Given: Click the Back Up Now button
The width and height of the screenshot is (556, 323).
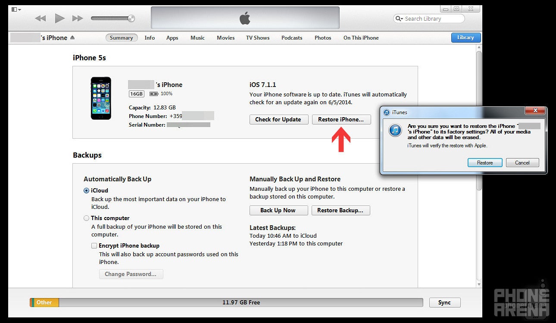Looking at the screenshot, I should (278, 210).
